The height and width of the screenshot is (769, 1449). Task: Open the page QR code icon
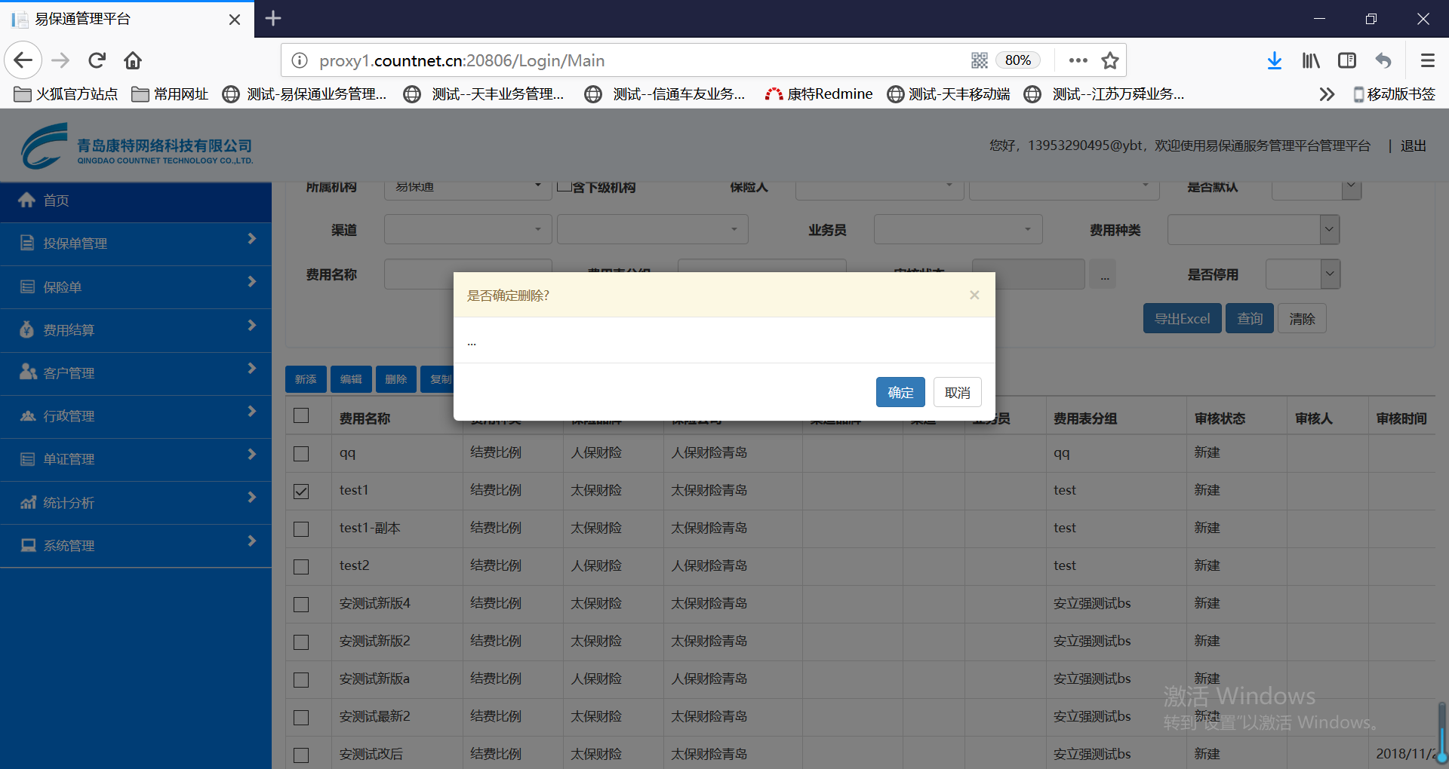[979, 60]
